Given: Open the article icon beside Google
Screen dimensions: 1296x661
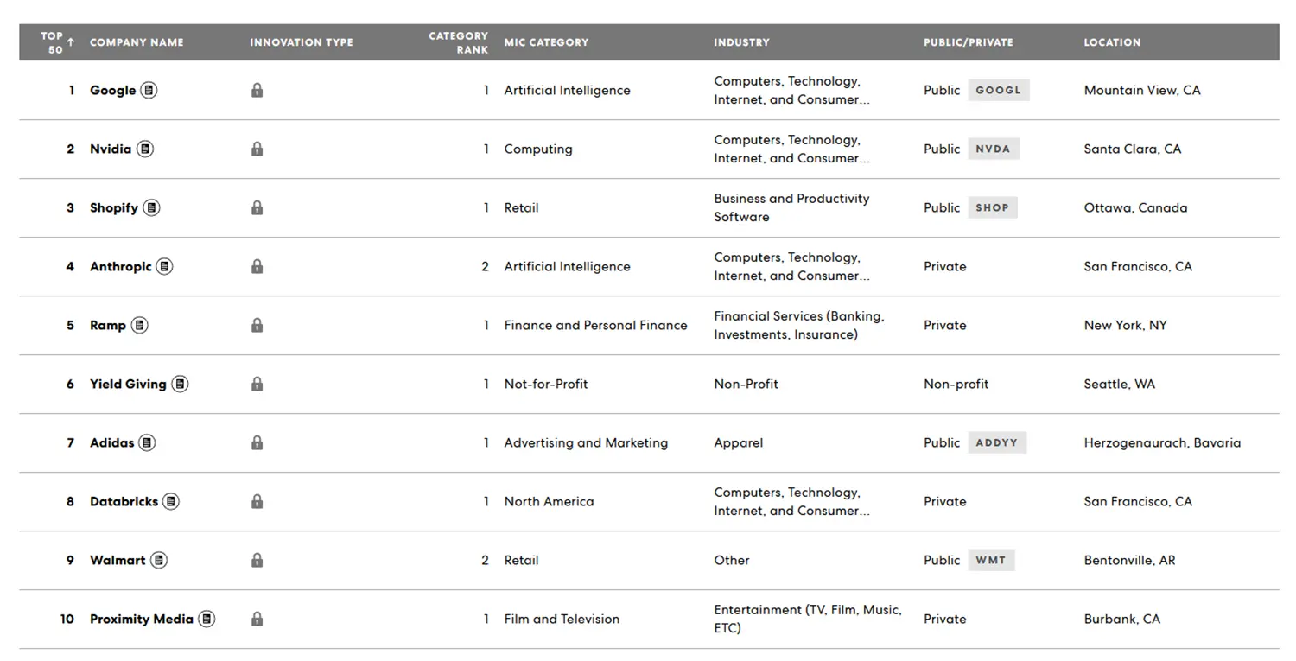Looking at the screenshot, I should coord(149,90).
